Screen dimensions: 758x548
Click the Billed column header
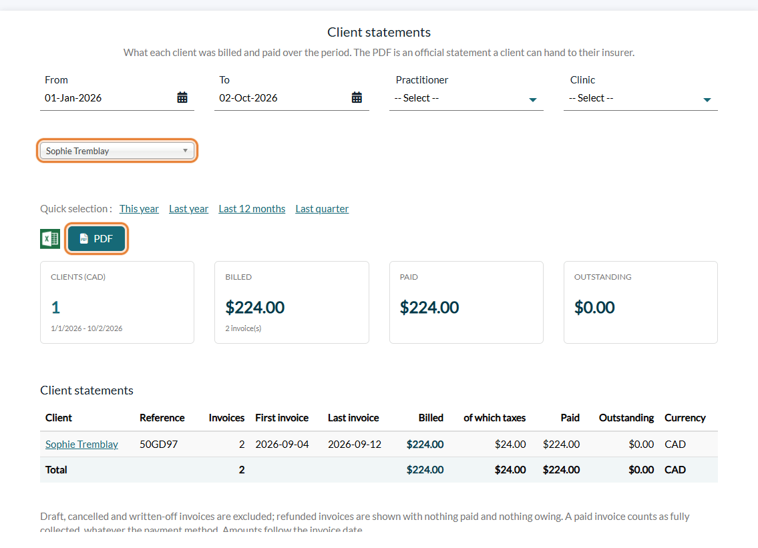click(x=431, y=418)
